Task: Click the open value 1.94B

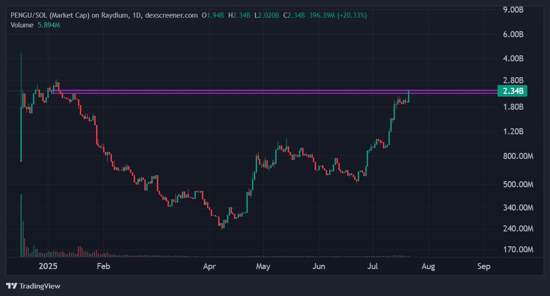Action: click(215, 15)
